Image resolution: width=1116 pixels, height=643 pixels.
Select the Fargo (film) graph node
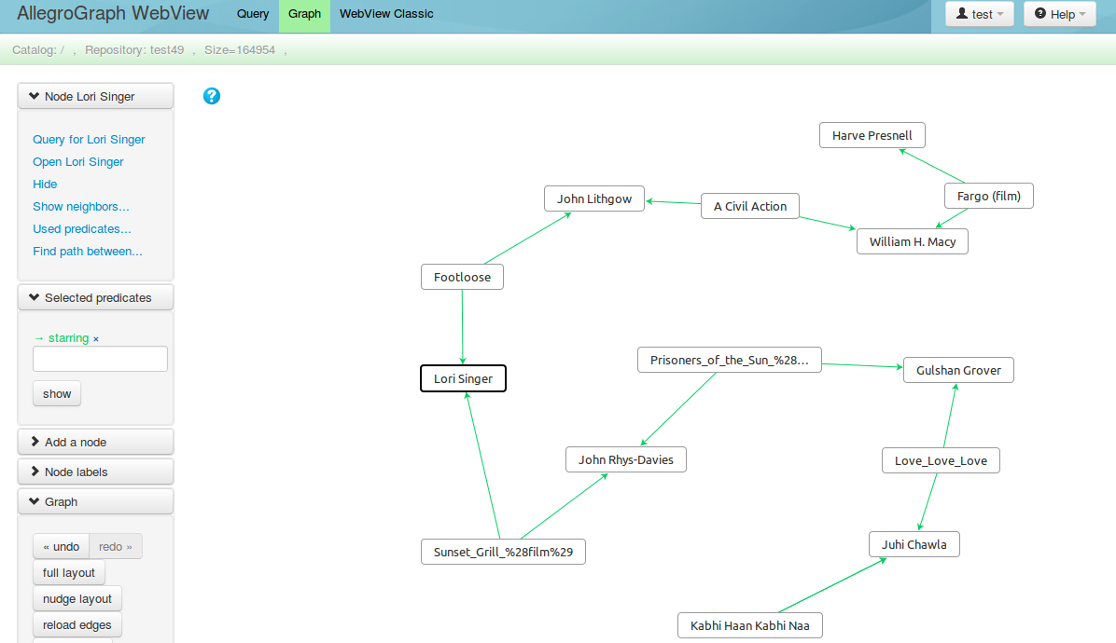(x=988, y=197)
